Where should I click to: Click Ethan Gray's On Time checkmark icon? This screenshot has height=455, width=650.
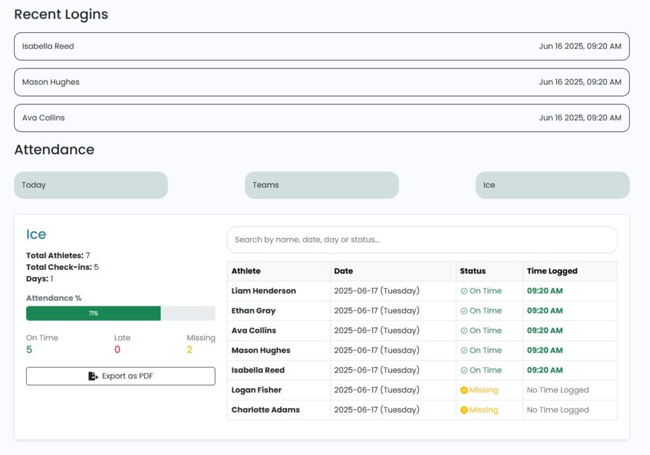[x=464, y=311]
